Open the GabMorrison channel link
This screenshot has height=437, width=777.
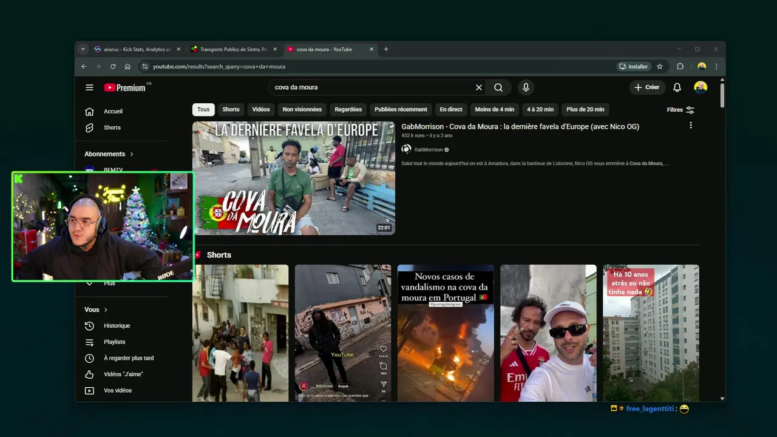430,150
